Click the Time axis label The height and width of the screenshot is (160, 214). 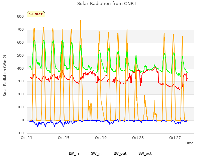click(x=189, y=143)
